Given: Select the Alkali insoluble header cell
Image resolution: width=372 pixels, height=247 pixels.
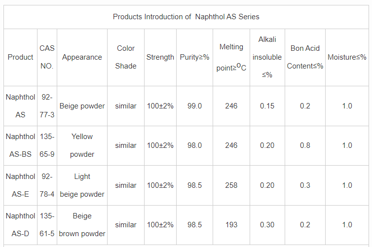Looking at the screenshot, I should point(267,57).
